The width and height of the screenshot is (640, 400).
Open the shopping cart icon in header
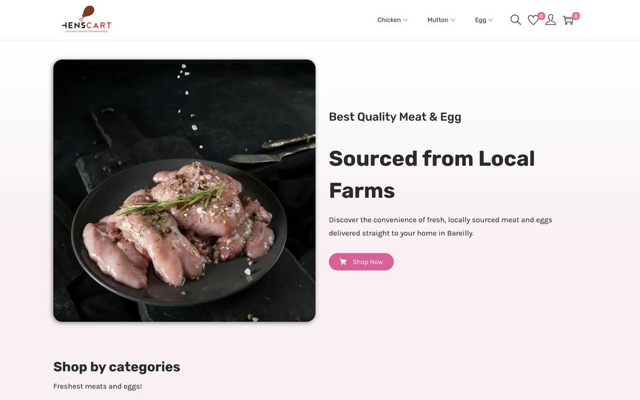point(568,20)
